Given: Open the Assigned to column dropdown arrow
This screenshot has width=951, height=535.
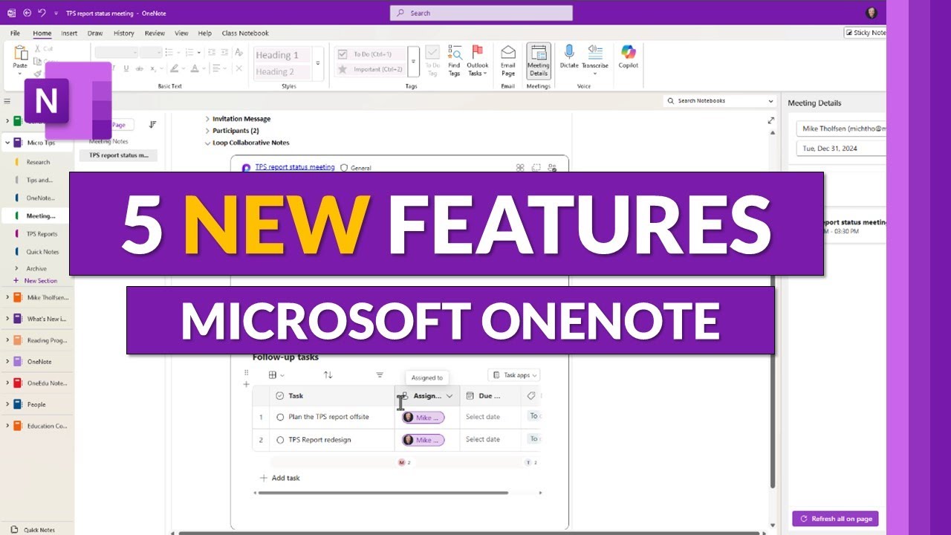Looking at the screenshot, I should tap(449, 396).
